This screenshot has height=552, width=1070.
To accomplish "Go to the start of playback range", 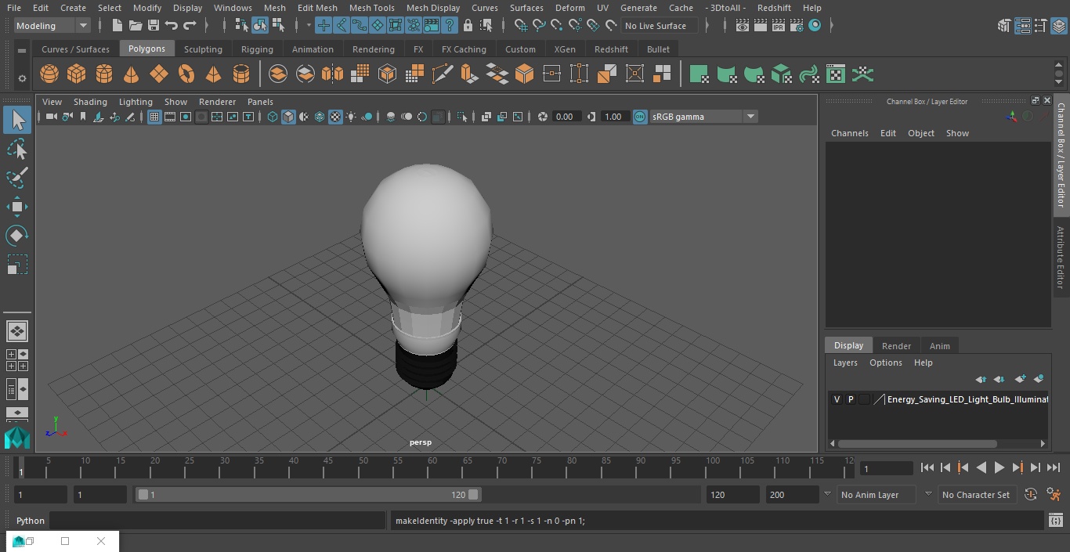I will coord(927,467).
